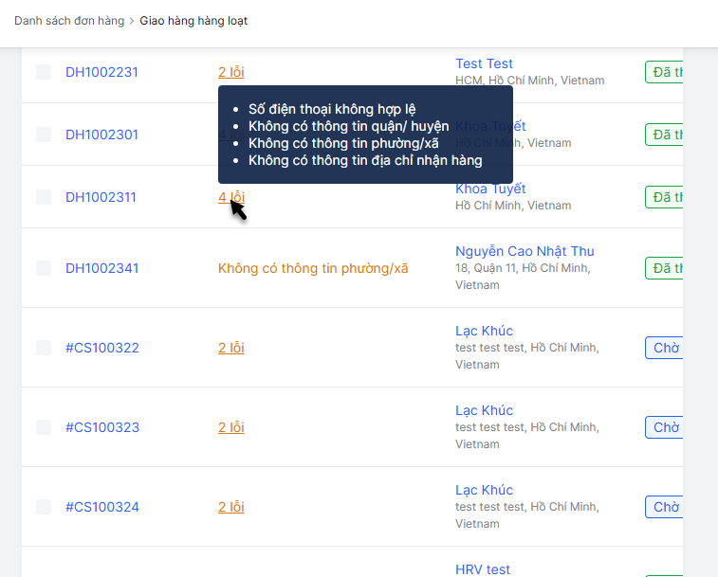
Task: Open order DH1002301 details
Action: [x=101, y=135]
